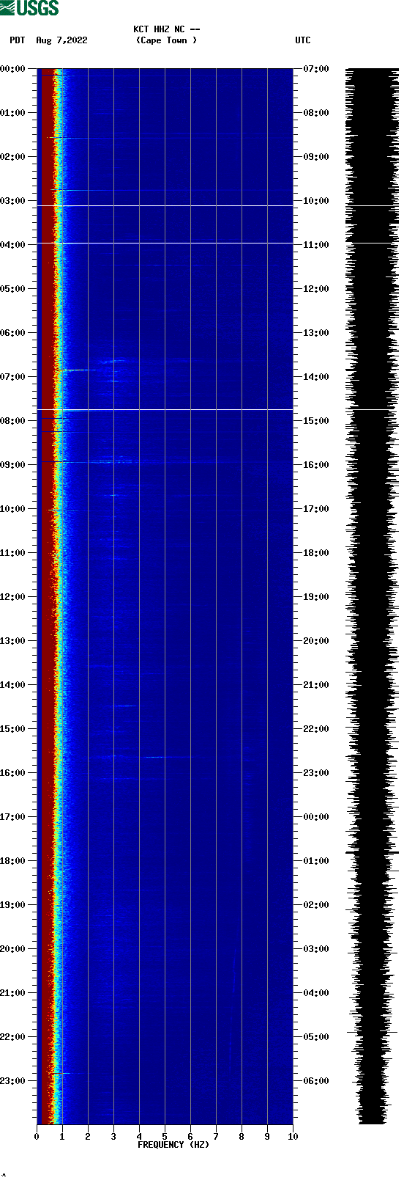Click the 11:00 UTC time label

(316, 245)
